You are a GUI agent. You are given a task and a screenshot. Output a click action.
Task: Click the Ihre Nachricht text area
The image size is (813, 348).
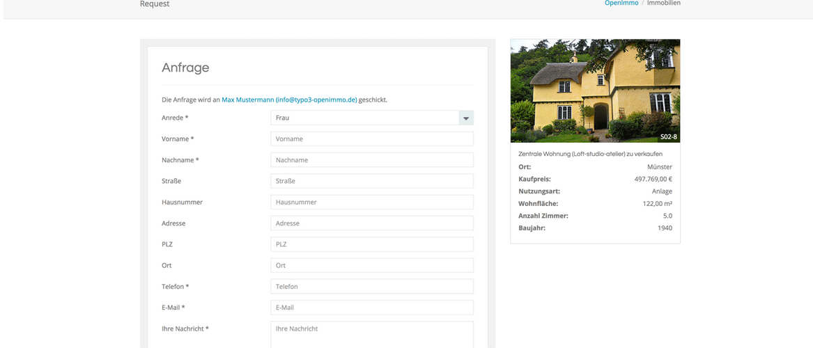371,334
